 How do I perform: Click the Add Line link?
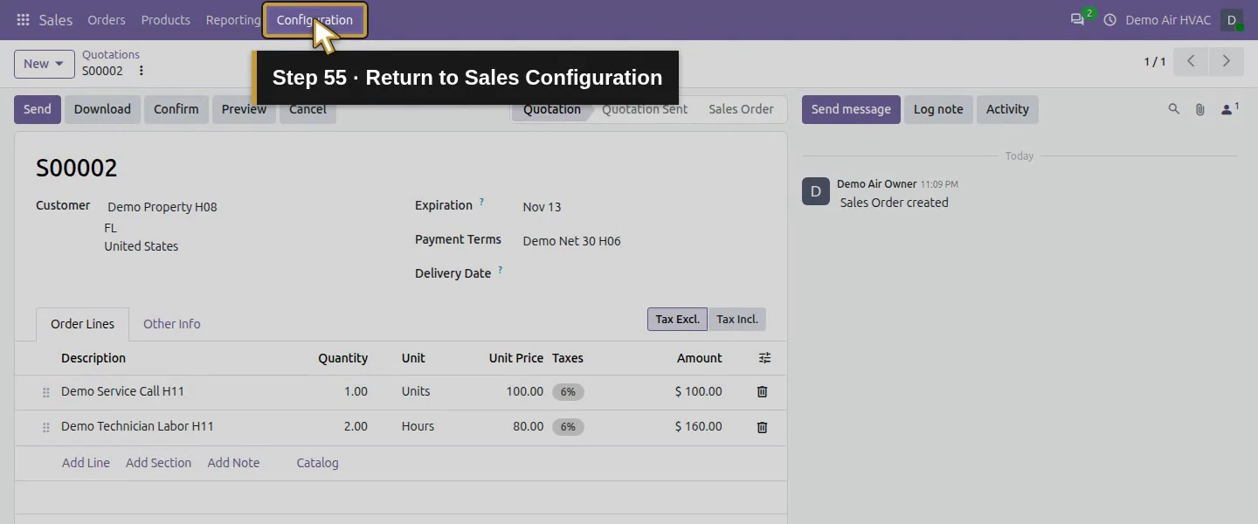[86, 463]
